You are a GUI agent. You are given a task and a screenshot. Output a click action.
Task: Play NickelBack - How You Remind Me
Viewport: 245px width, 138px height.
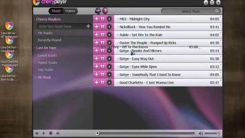click(x=109, y=27)
